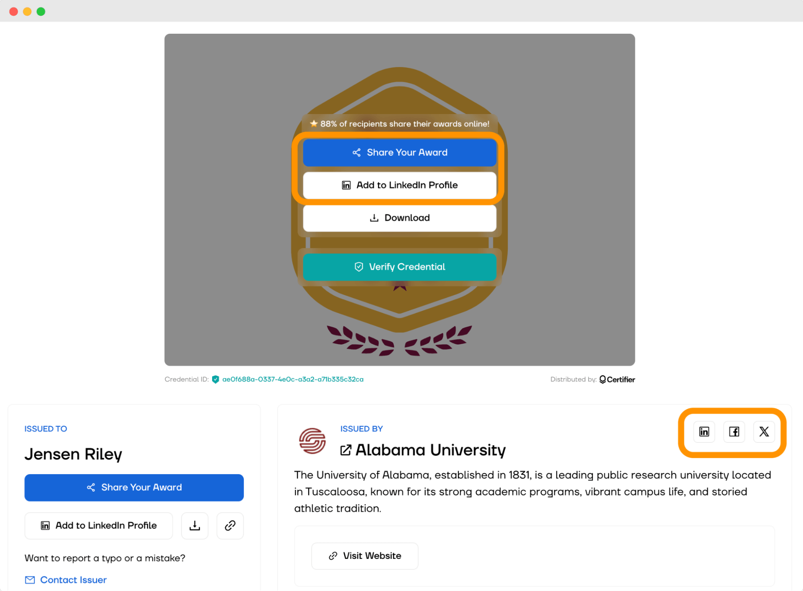
Task: Click the 88% of recipients share banner
Action: coord(400,124)
